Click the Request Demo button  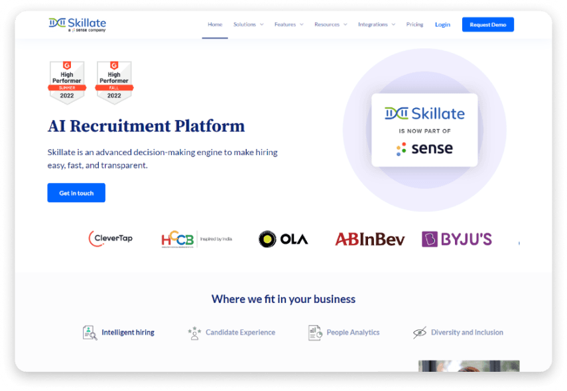487,24
